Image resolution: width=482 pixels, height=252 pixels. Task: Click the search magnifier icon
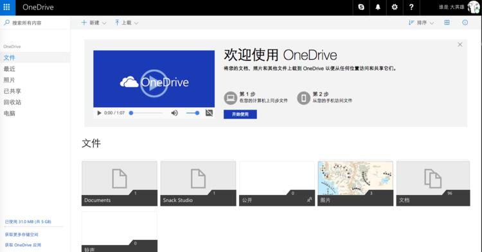7,22
